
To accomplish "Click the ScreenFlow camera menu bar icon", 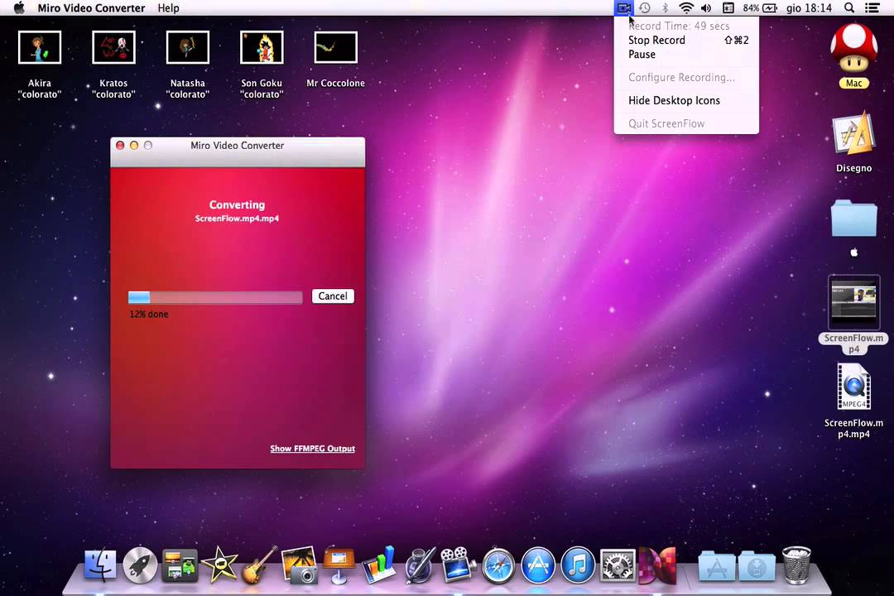I will [624, 8].
